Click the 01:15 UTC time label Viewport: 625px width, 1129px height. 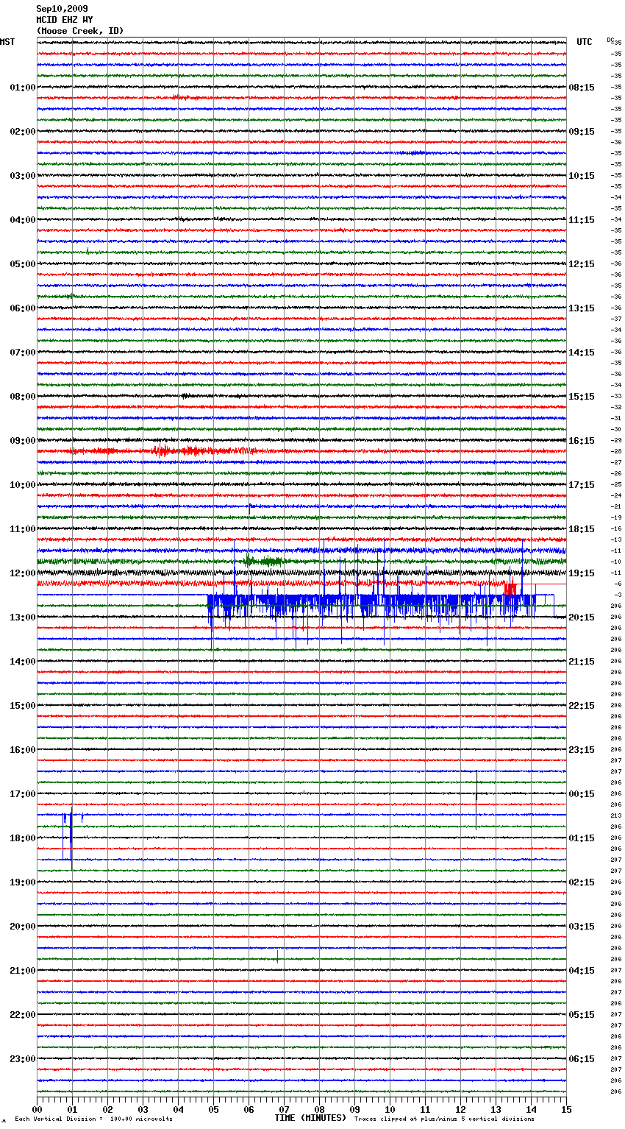pyautogui.click(x=582, y=838)
